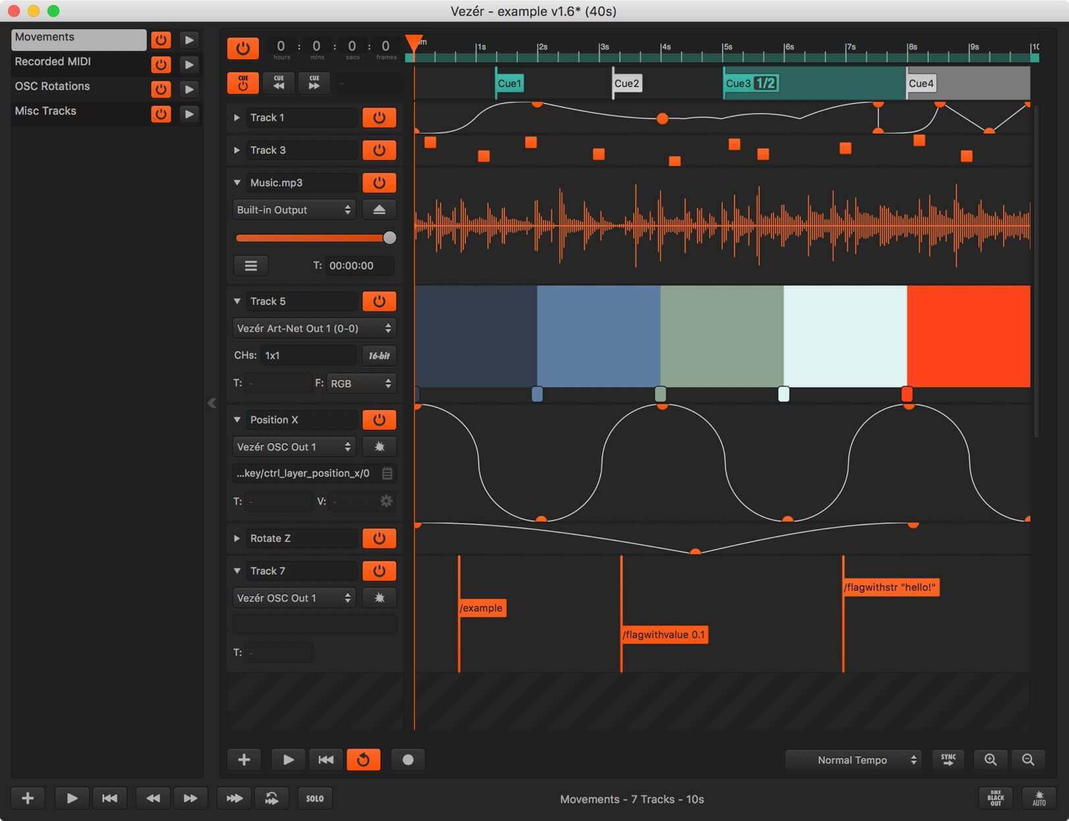Image resolution: width=1069 pixels, height=821 pixels.
Task: Click the SYNC icon near Normal Tempo
Action: click(948, 759)
